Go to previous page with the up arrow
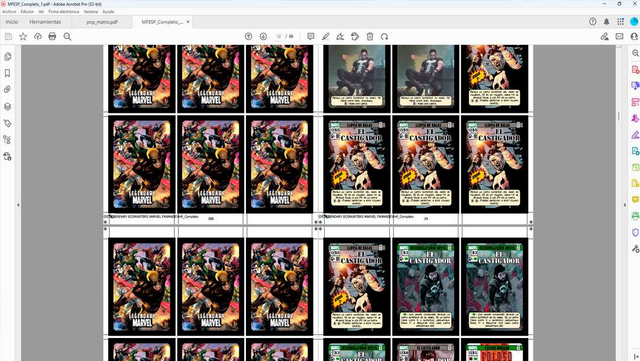 point(248,37)
